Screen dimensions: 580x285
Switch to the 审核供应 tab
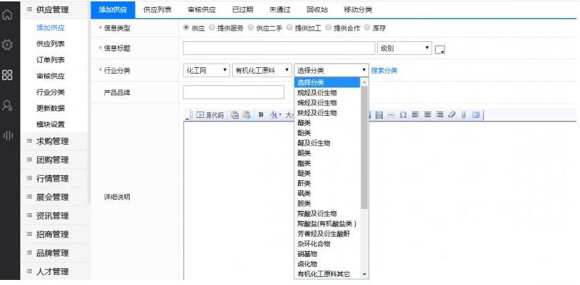202,10
